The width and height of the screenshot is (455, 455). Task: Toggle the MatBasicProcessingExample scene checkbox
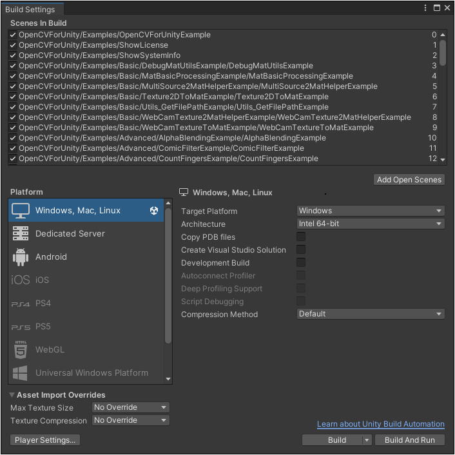(12, 76)
